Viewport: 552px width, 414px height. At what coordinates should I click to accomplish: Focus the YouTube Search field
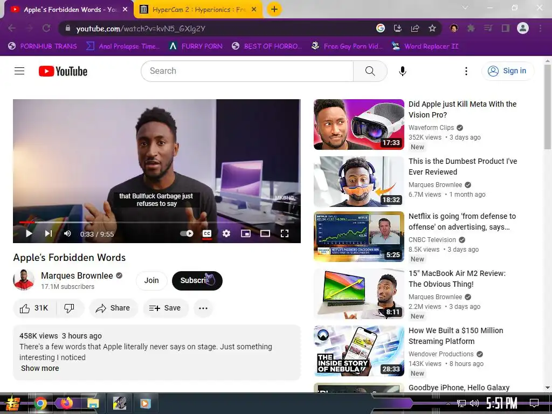247,71
